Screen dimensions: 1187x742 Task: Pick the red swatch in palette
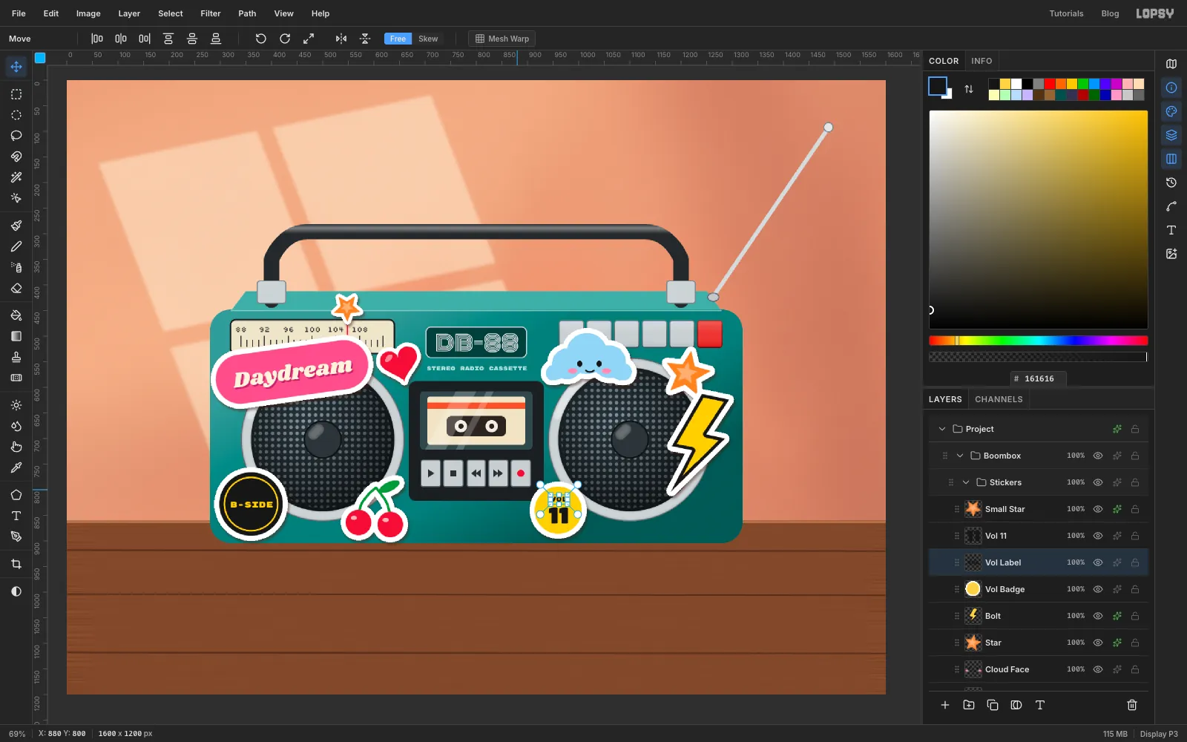pos(1050,84)
